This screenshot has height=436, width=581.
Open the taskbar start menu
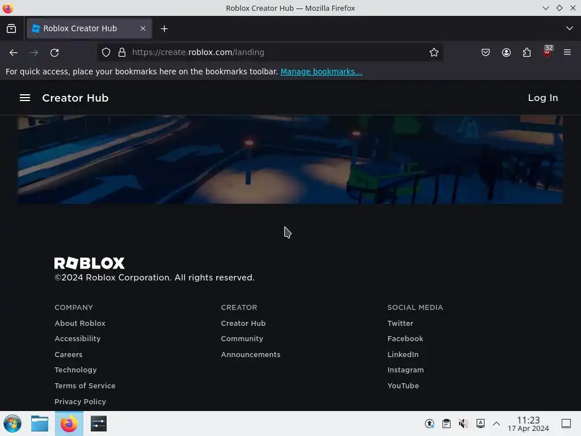pyautogui.click(x=12, y=424)
